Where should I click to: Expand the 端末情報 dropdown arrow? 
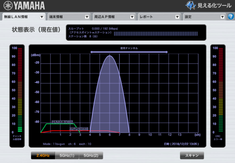click(x=87, y=17)
